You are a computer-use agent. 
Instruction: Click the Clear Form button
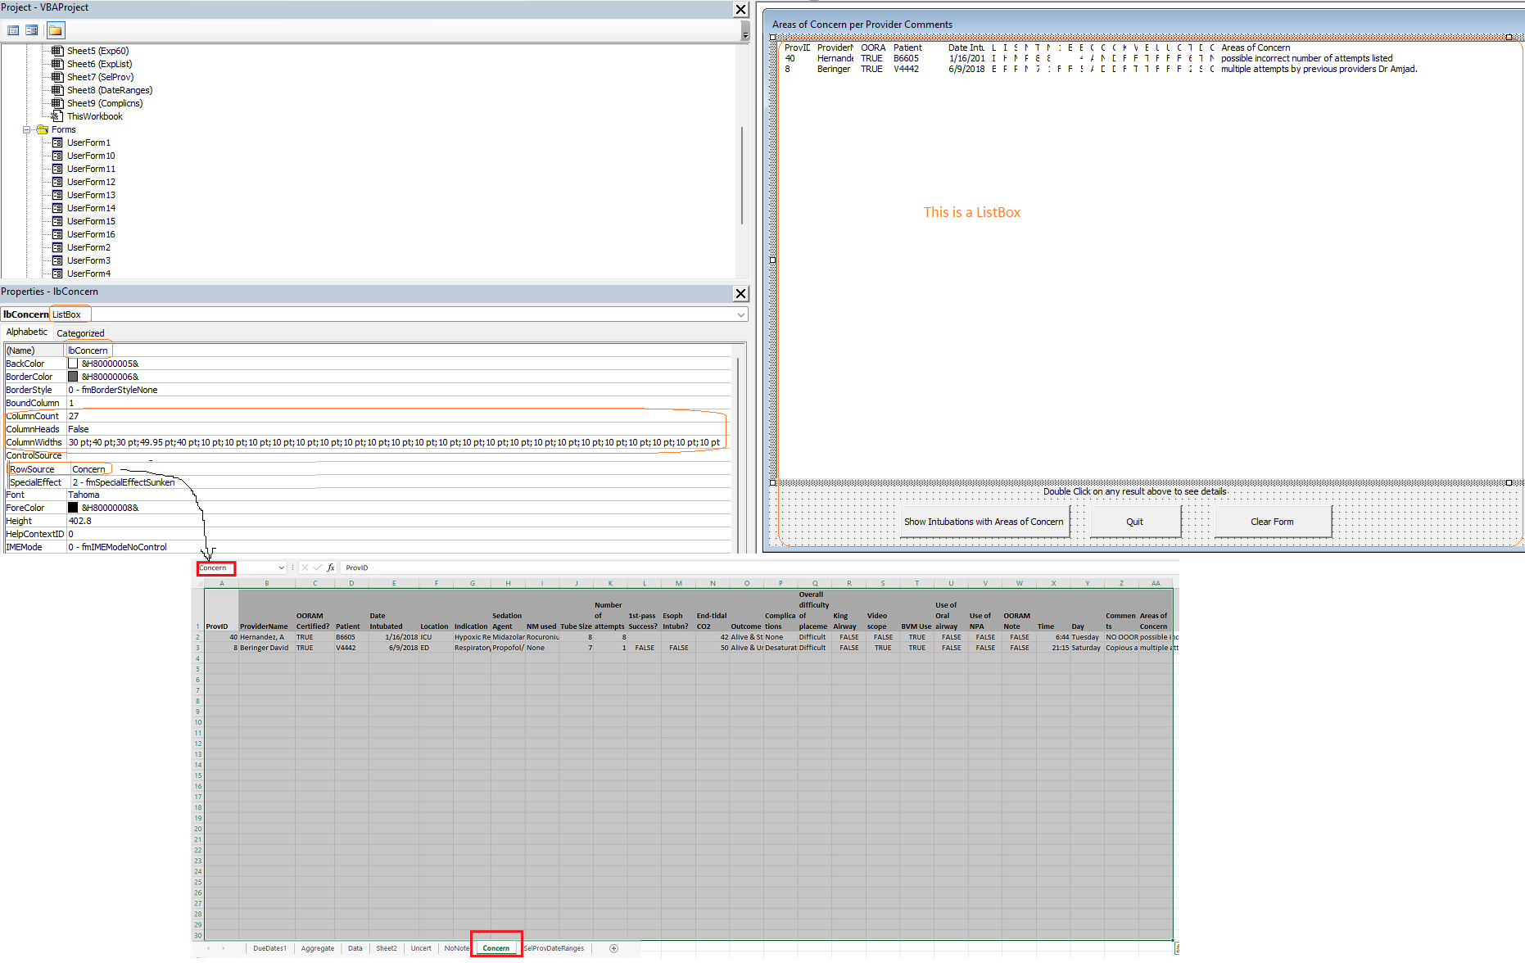pos(1272,522)
